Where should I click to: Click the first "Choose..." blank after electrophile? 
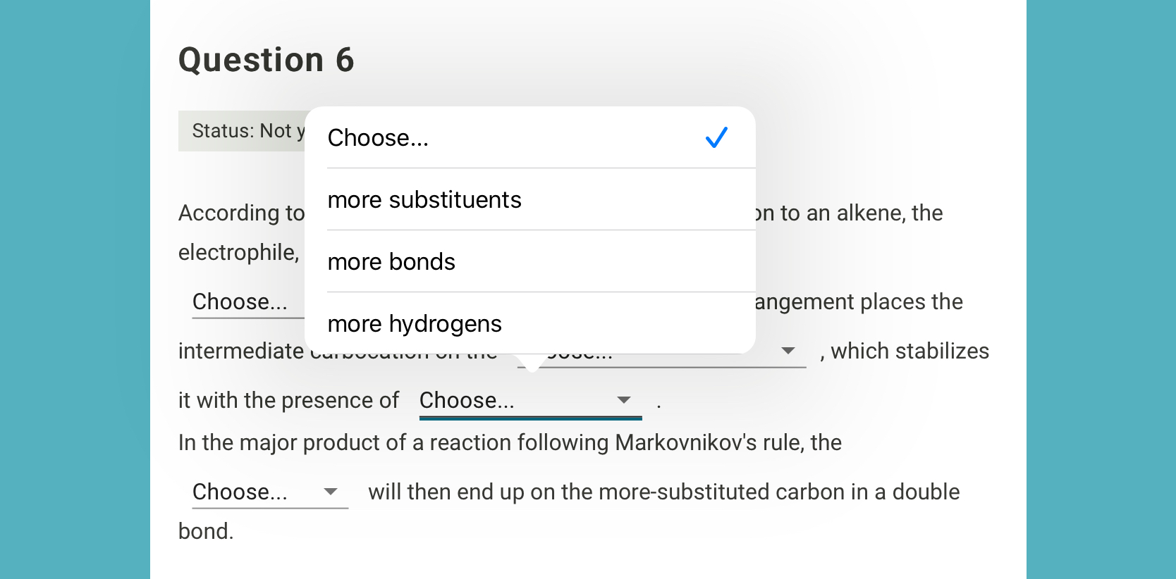pos(240,301)
